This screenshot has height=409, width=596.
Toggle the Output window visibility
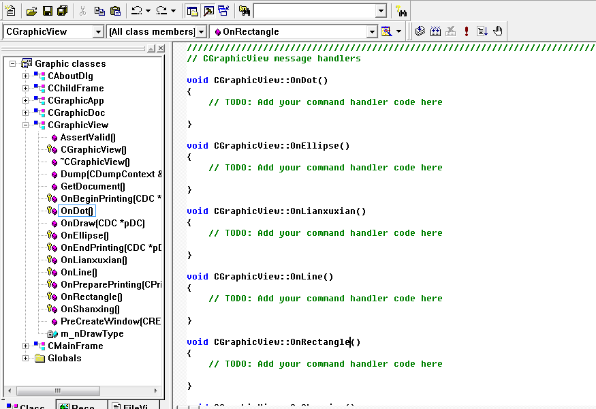click(208, 11)
